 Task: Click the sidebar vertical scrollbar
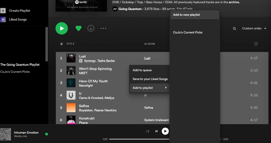[x=46, y=44]
